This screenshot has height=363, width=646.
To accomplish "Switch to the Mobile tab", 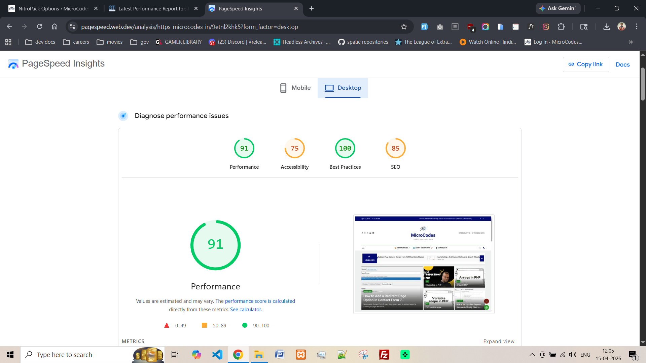I will [295, 88].
